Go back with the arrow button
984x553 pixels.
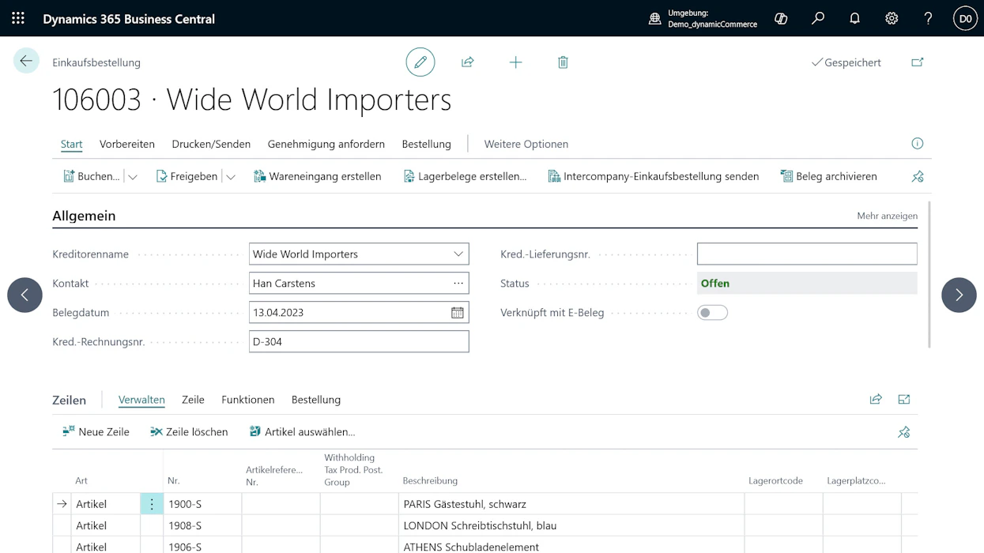pyautogui.click(x=26, y=61)
